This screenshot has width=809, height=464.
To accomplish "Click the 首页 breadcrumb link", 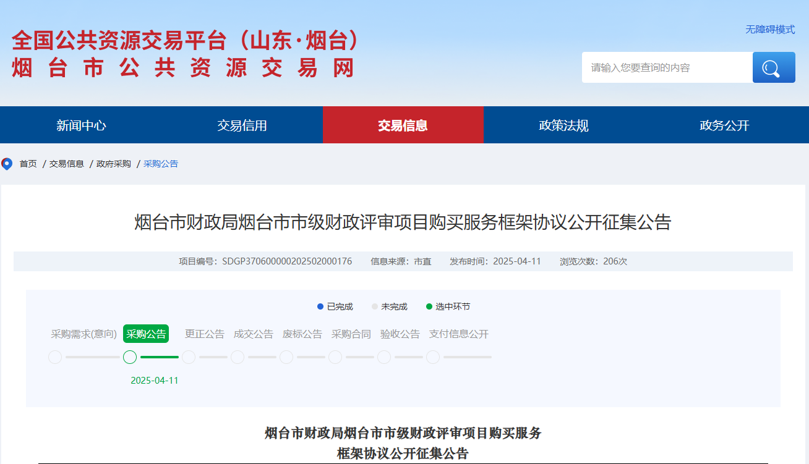I will (x=28, y=164).
